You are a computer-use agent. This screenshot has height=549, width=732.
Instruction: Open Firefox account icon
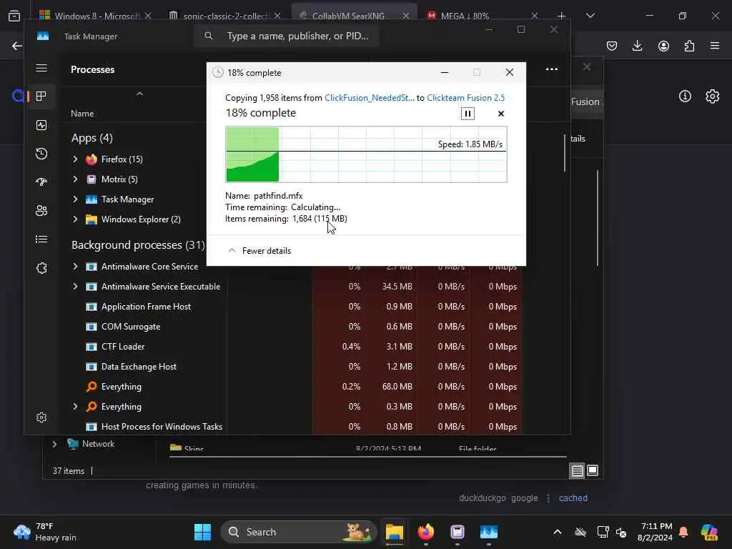coord(663,46)
